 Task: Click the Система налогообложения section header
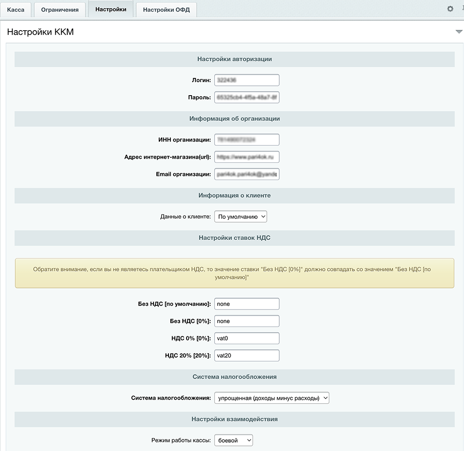235,377
